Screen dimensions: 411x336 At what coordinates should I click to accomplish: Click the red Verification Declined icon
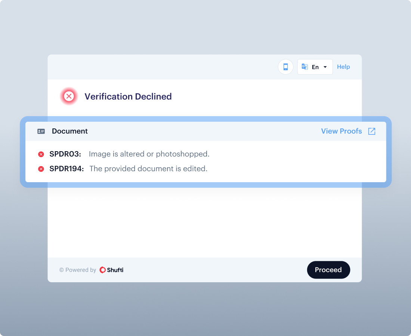[69, 96]
